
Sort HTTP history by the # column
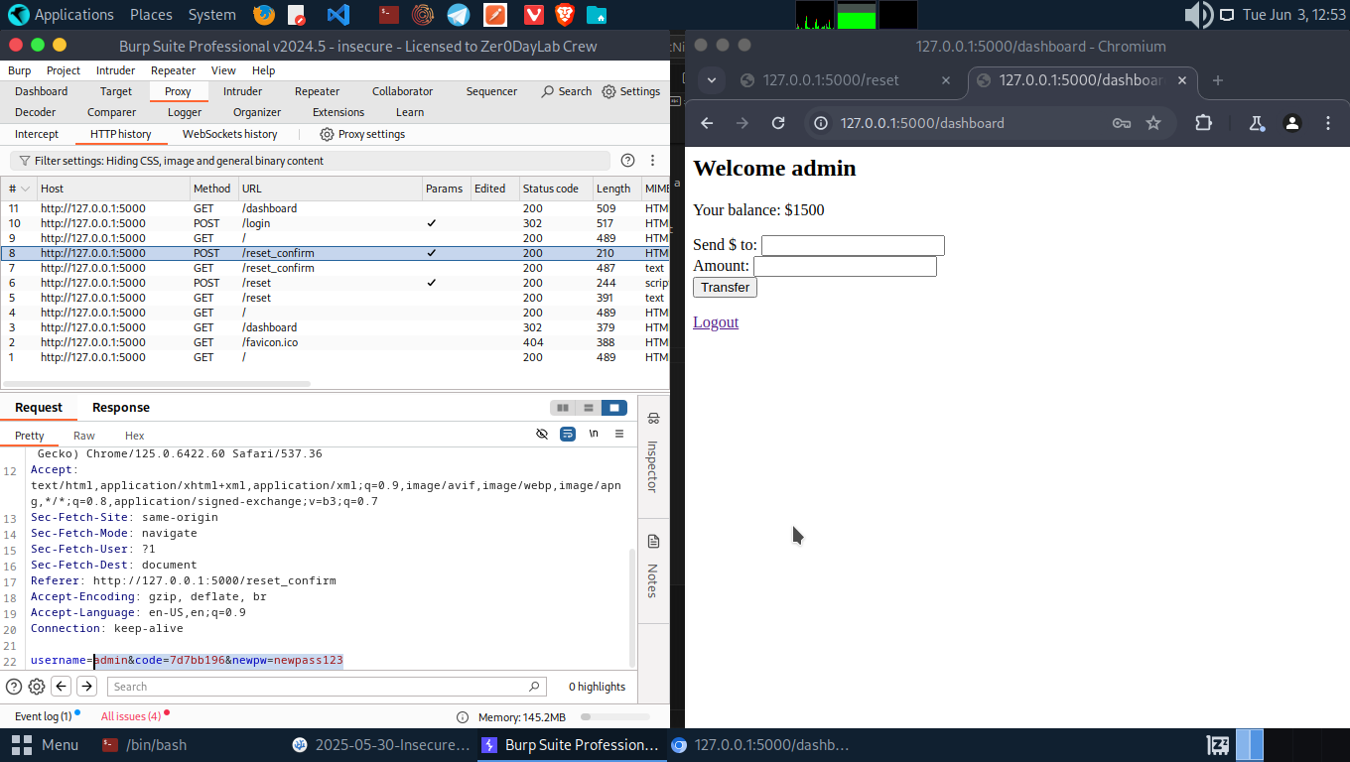(19, 189)
